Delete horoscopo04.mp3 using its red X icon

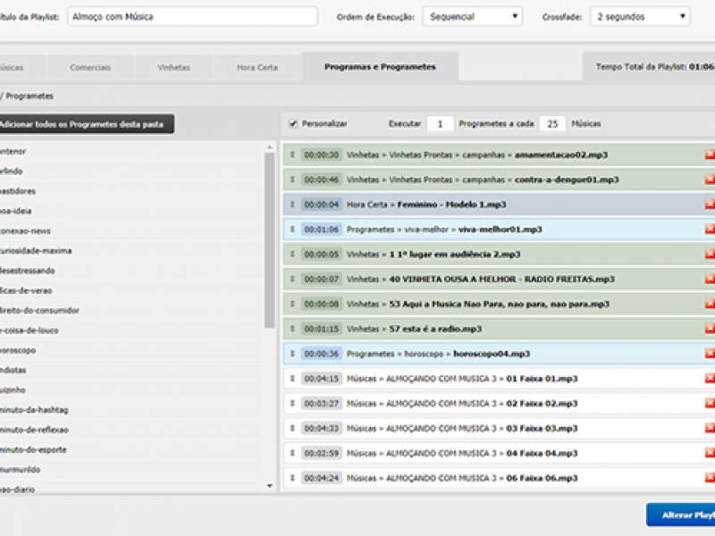pos(710,354)
